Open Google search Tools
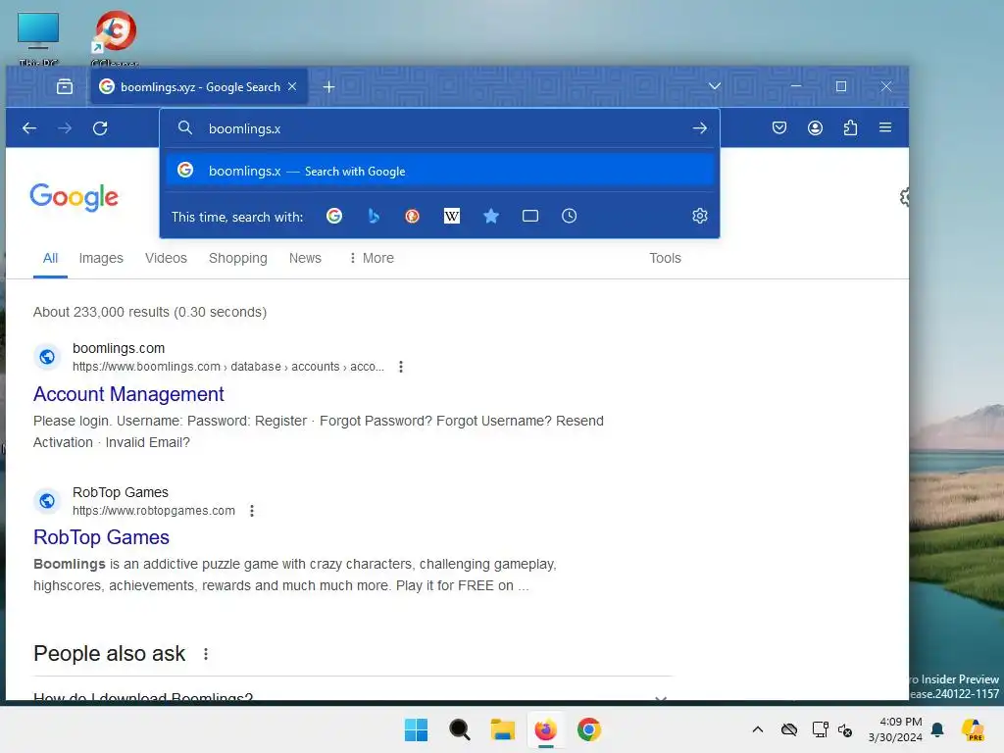The image size is (1004, 753). point(666,258)
